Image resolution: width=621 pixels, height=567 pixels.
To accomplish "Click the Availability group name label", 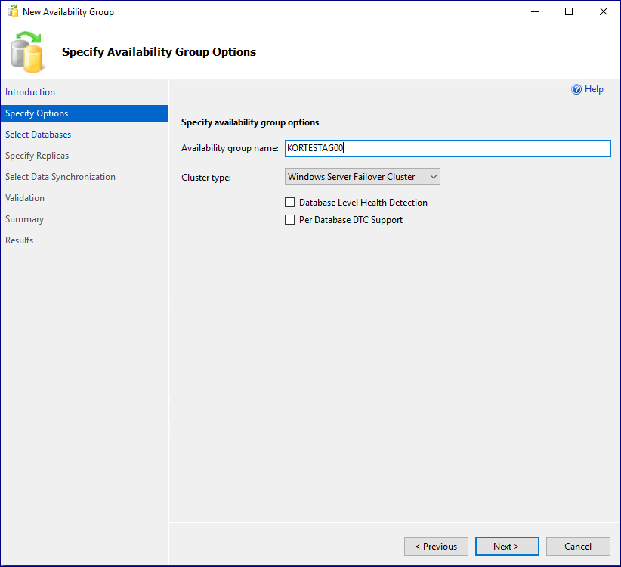I will click(230, 148).
